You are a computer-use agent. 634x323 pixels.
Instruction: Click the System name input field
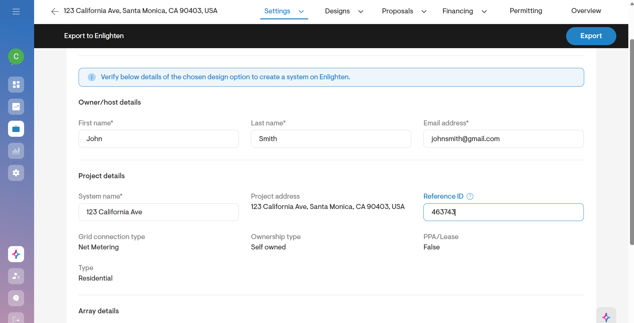point(158,212)
